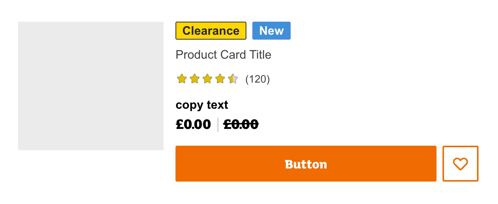Viewport: 498px width, 204px height.
Task: Click the half-filled fifth star
Action: point(233,79)
